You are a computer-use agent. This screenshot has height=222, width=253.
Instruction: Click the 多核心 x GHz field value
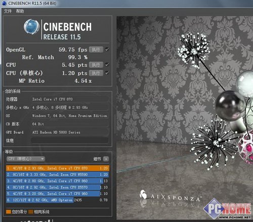tap(70, 107)
